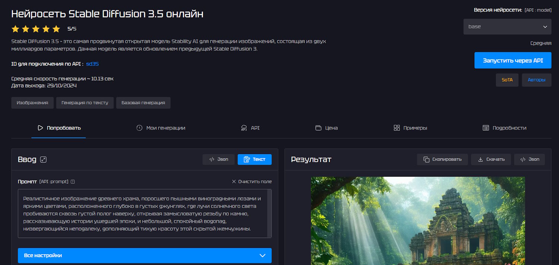Screen dimensions: 559x265
Task: Click inside the prompt text area
Action: point(142,213)
